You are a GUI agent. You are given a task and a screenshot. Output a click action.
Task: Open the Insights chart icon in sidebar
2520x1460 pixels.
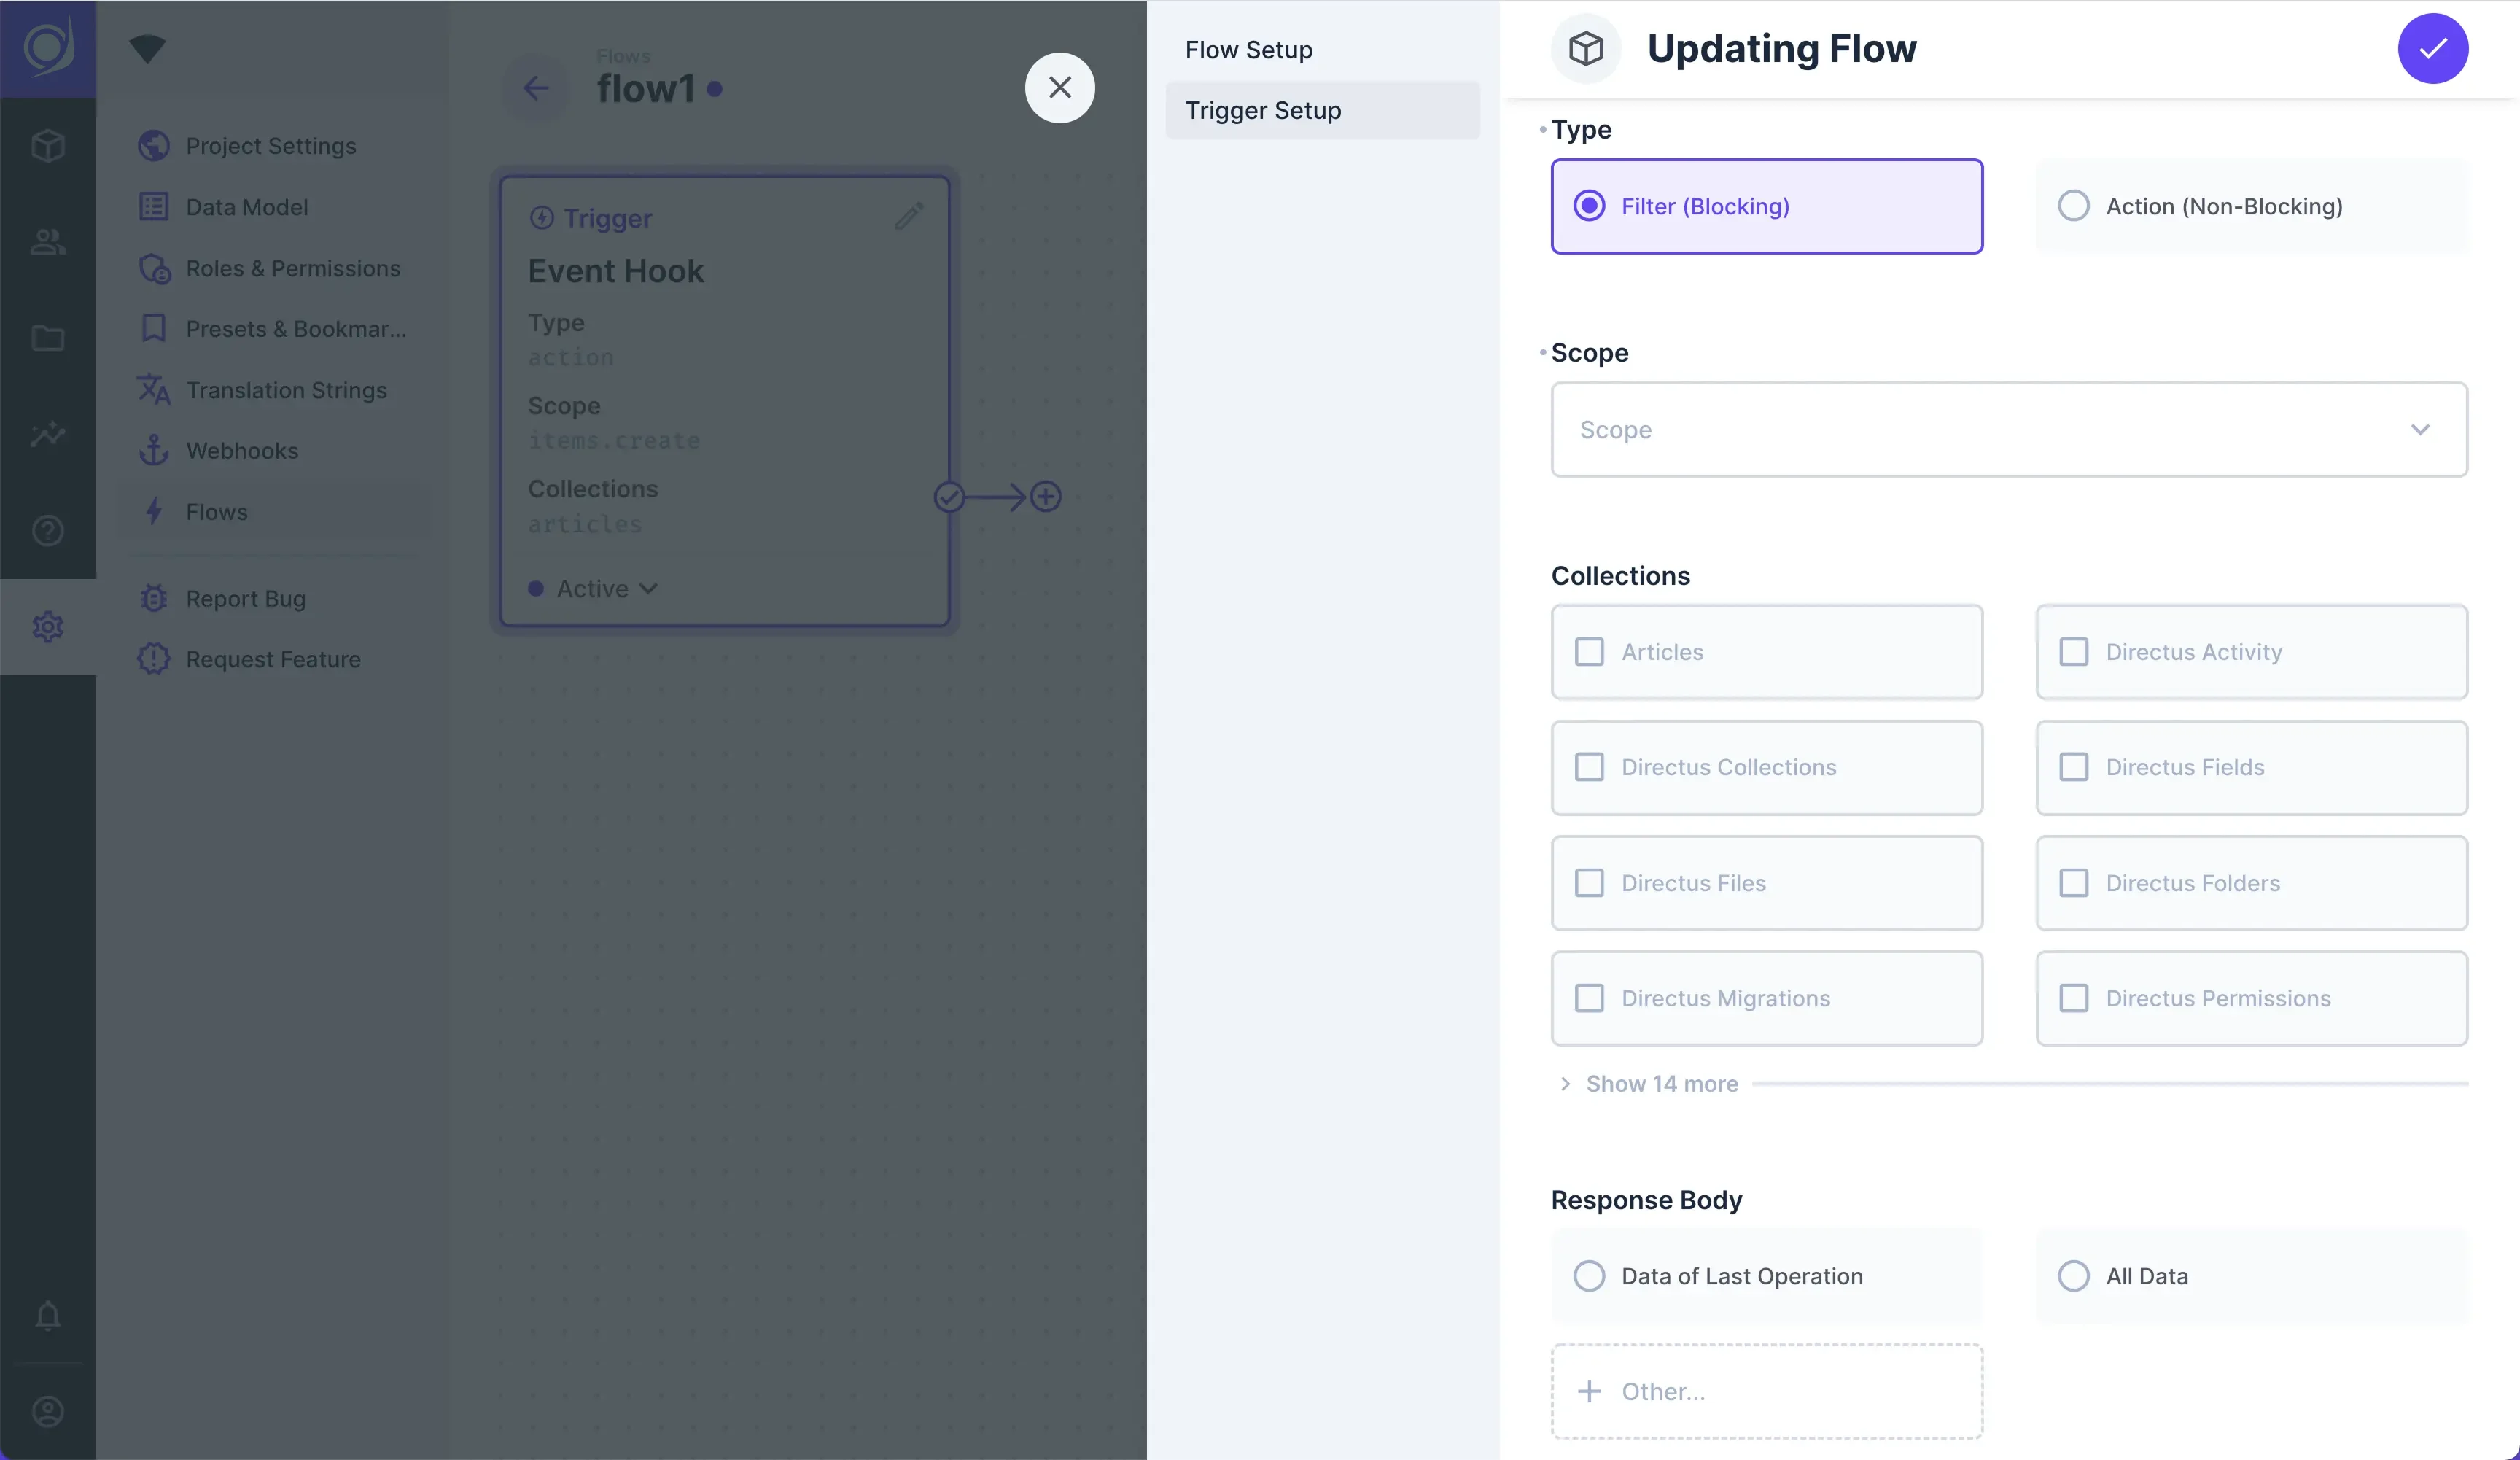[48, 434]
